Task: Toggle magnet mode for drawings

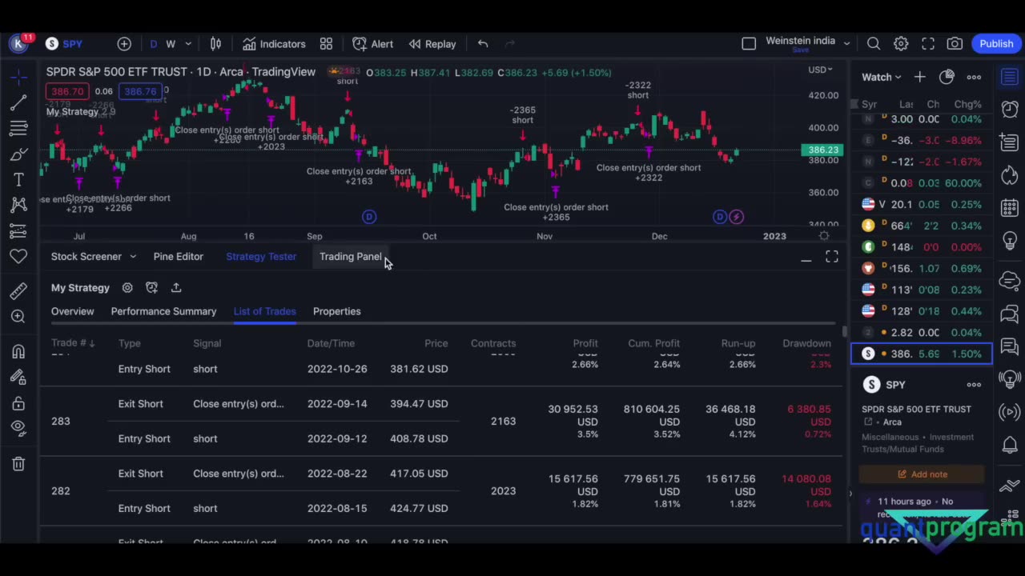Action: 18,351
